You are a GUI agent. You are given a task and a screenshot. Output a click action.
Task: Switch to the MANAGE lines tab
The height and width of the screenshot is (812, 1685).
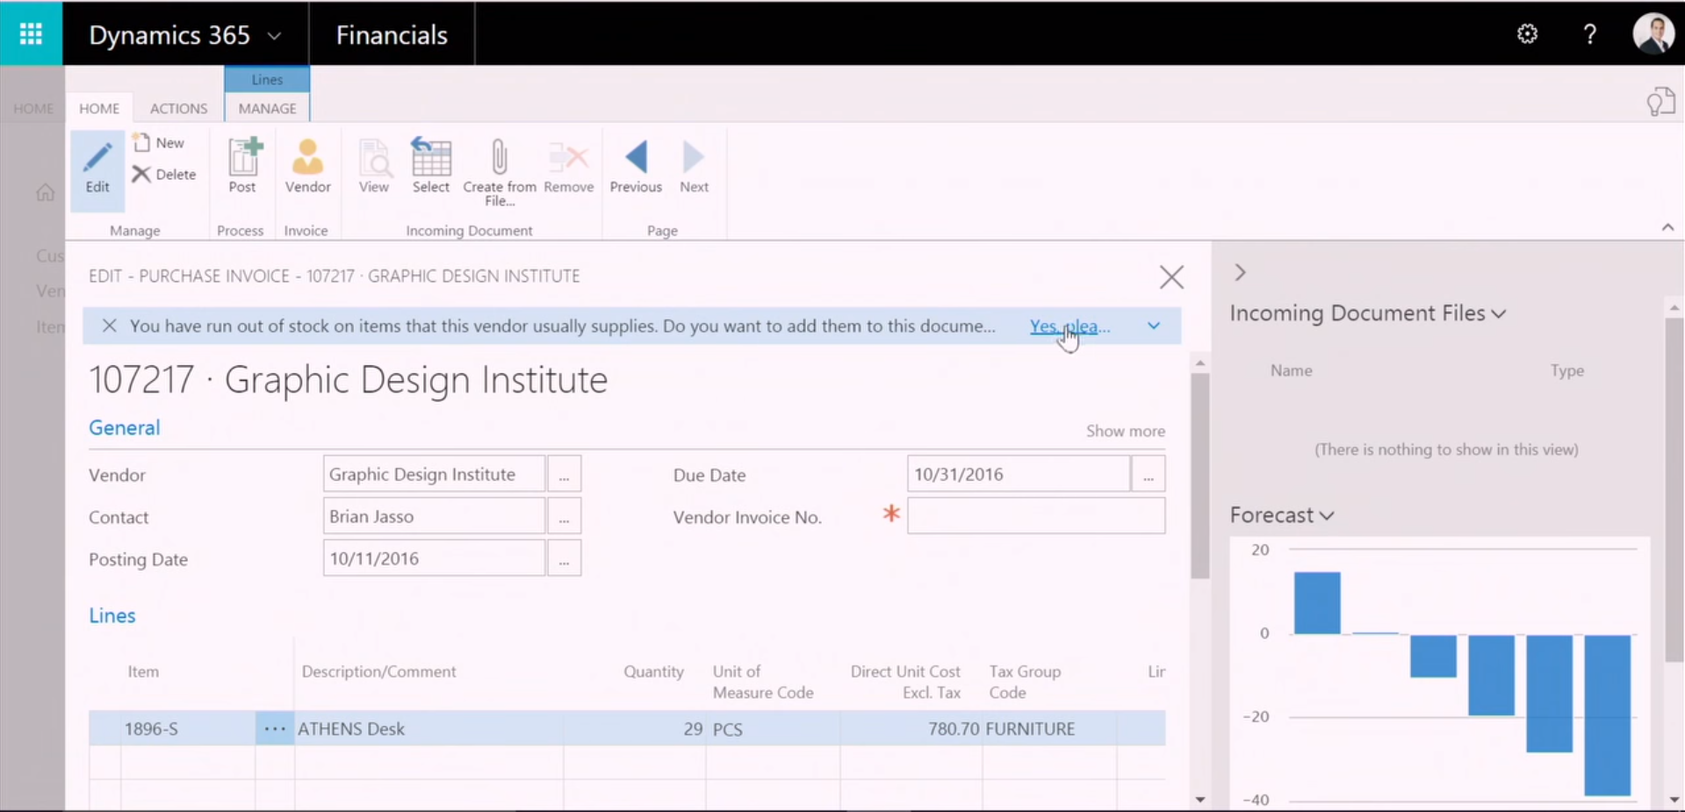click(267, 108)
